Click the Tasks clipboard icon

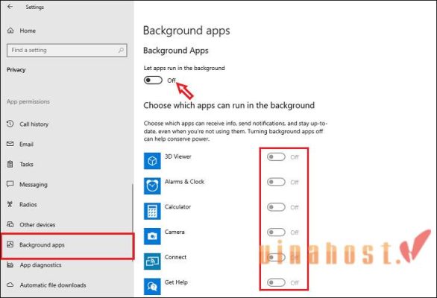(10, 164)
